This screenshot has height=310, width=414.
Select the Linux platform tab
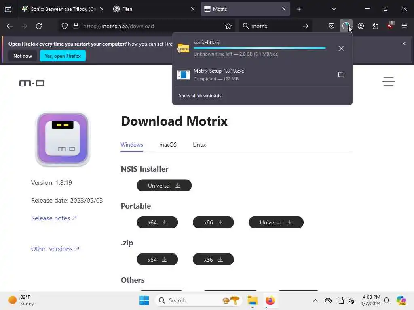click(199, 145)
